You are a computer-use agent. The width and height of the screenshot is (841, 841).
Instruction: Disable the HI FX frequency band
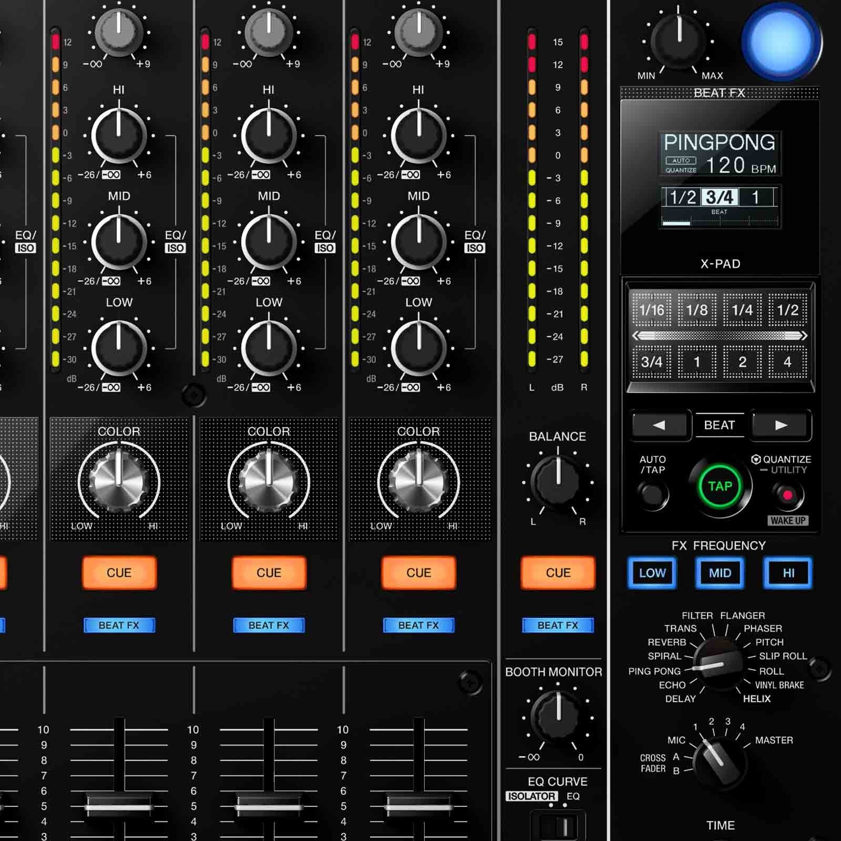(x=789, y=573)
